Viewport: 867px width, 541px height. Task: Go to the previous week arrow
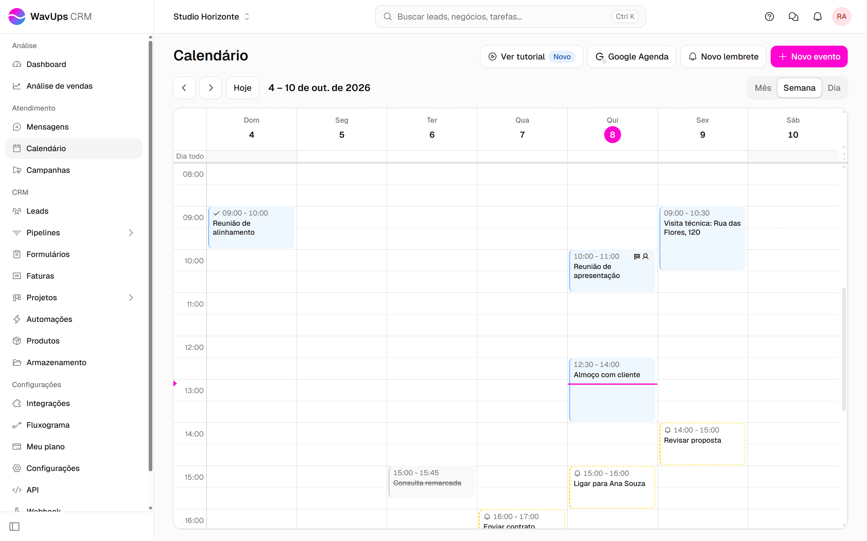coord(184,88)
